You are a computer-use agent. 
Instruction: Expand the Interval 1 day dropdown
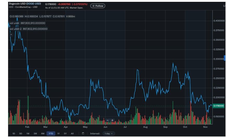tap(109, 133)
